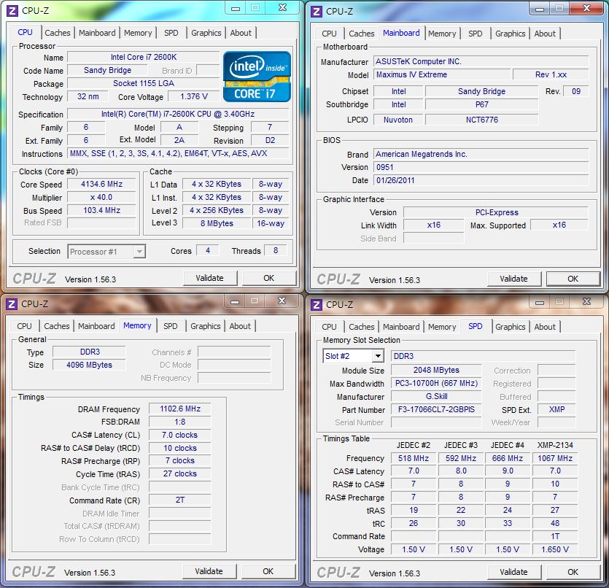Click Validate in the Memory Slot Selection window
The image size is (609, 588).
(514, 572)
